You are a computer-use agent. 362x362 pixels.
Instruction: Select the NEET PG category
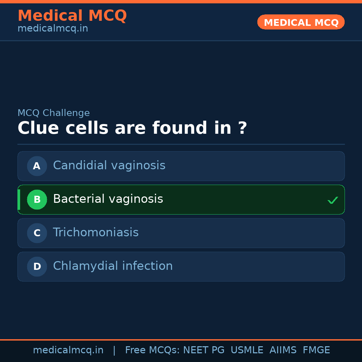tap(203, 350)
